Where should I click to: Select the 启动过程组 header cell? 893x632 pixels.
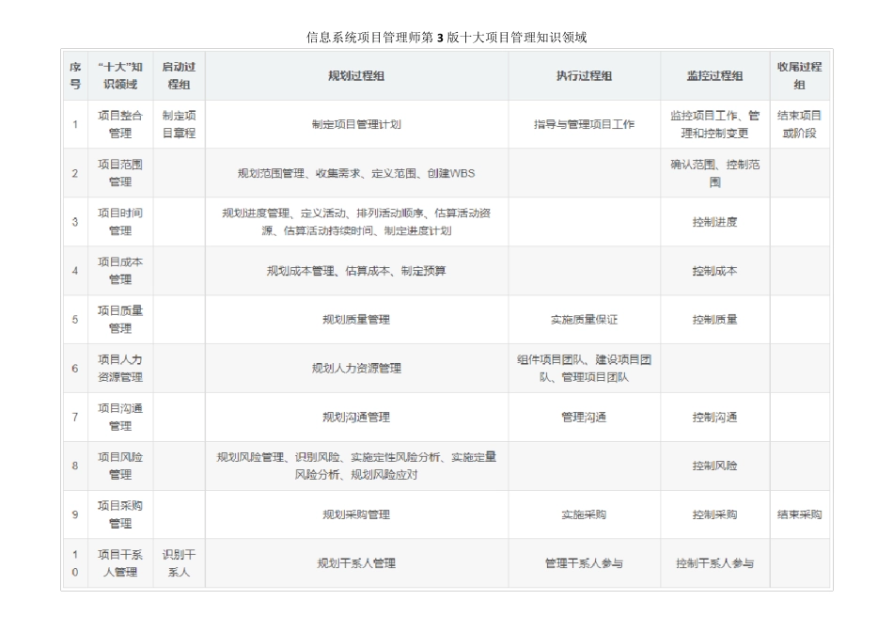point(179,76)
